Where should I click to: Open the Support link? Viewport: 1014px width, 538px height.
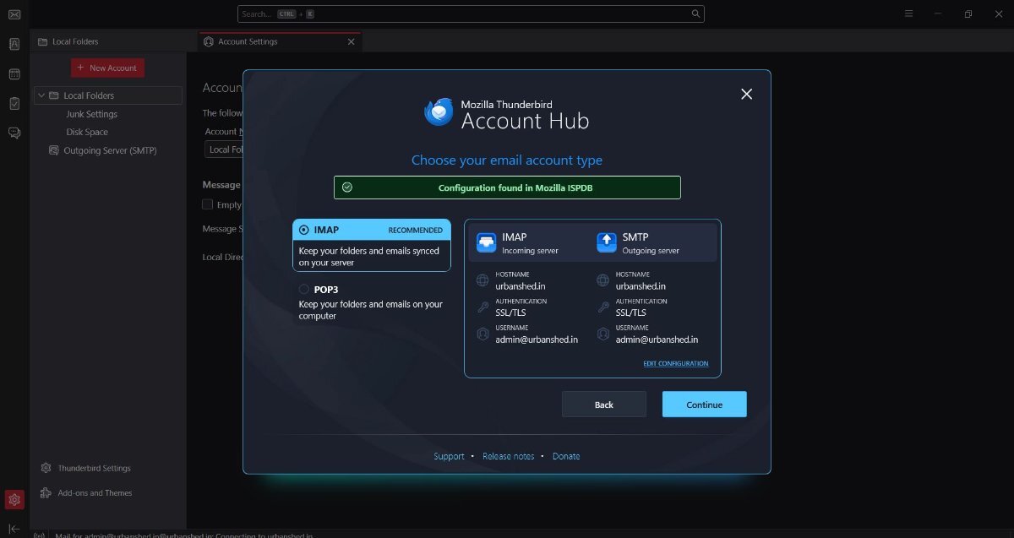[x=449, y=456]
